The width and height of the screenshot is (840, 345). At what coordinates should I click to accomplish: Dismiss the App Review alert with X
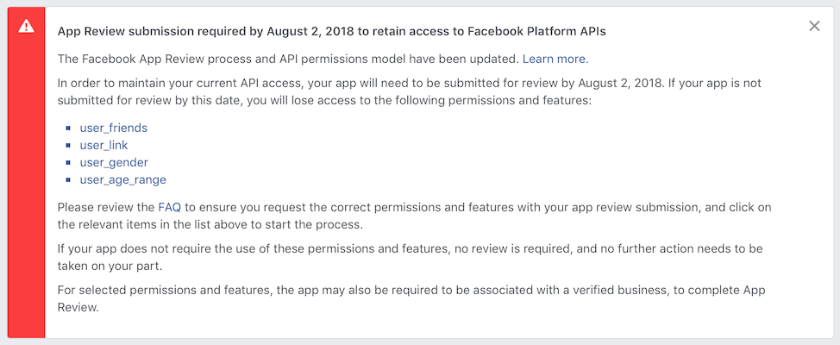[x=814, y=26]
